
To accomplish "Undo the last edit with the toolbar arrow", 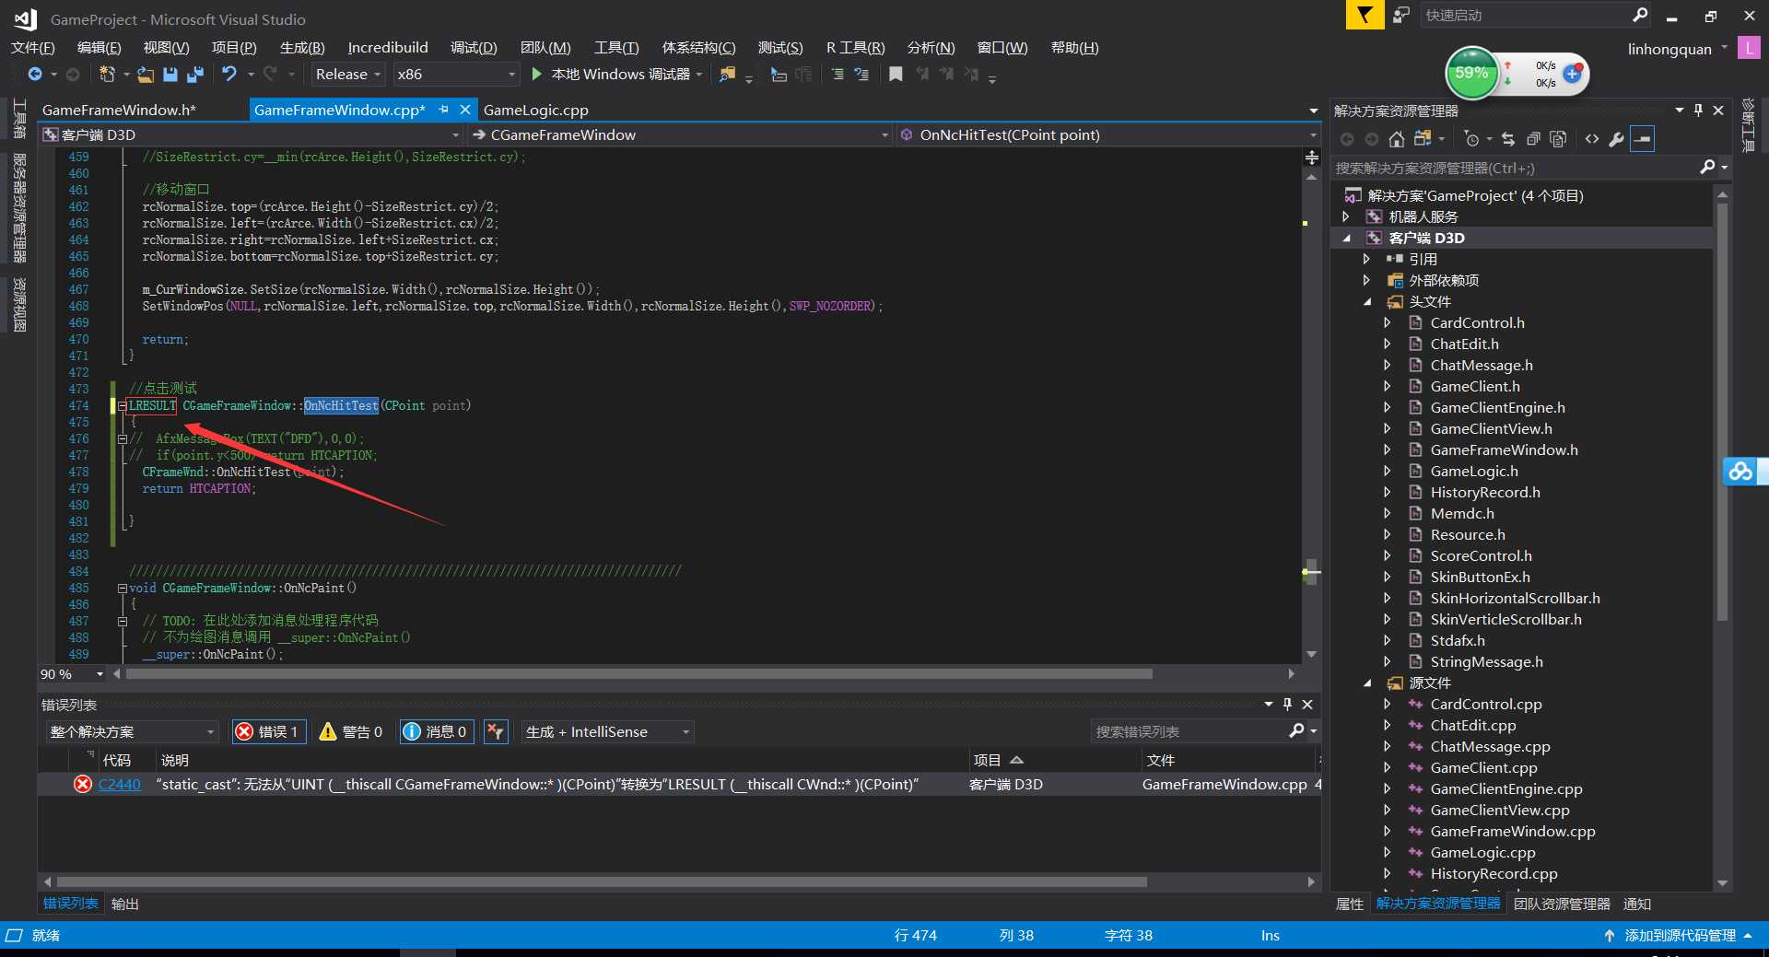I will pos(229,74).
